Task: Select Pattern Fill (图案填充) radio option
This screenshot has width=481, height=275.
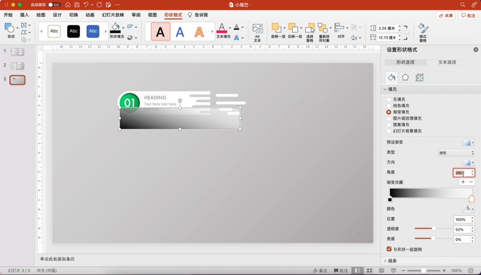Action: (x=389, y=125)
